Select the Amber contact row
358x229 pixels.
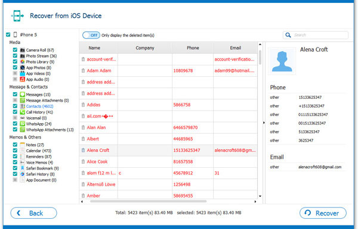pyautogui.click(x=168, y=195)
